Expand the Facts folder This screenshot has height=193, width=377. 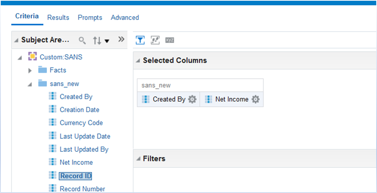[30, 70]
